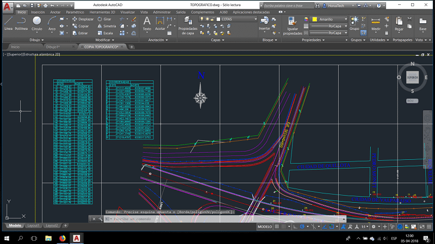Click the command line customize wrench icon
Viewport: 435px width, 244px height.
coord(101,219)
